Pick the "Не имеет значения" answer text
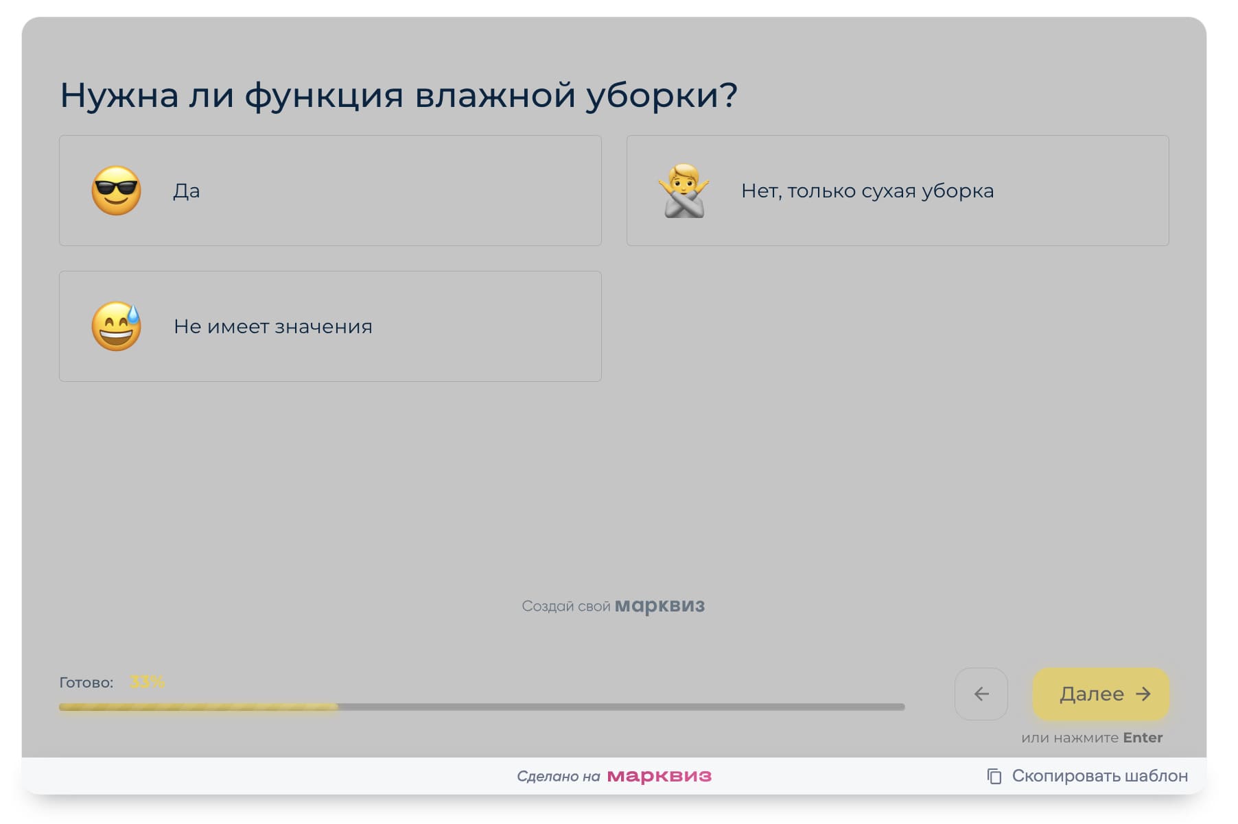This screenshot has width=1238, height=824. point(272,327)
